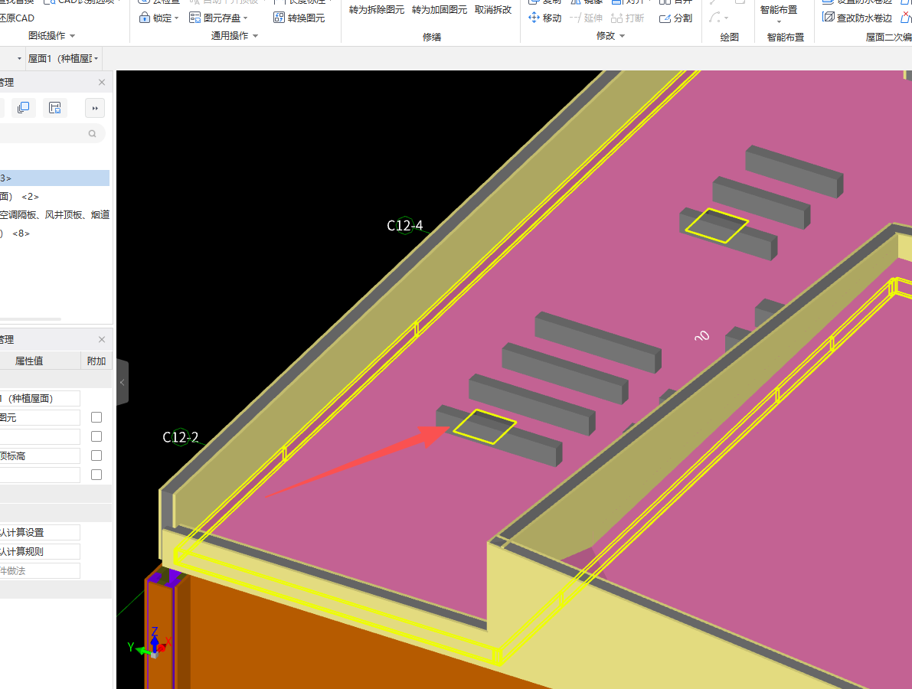The width and height of the screenshot is (912, 689).
Task: Select the <8> component row
Action: pyautogui.click(x=54, y=233)
